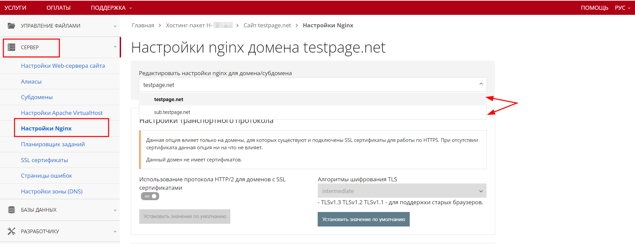Open the Оплаты top menu
This screenshot has height=244, width=635.
[x=58, y=8]
